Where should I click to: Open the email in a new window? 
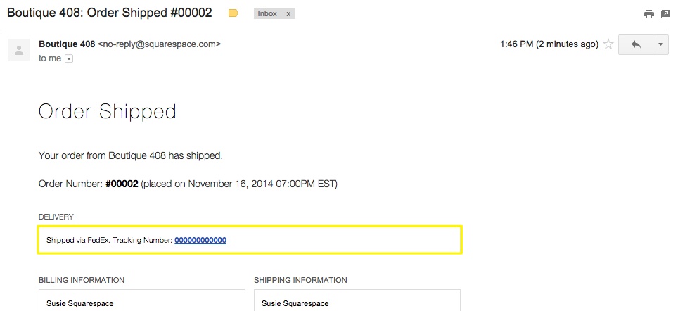(665, 14)
